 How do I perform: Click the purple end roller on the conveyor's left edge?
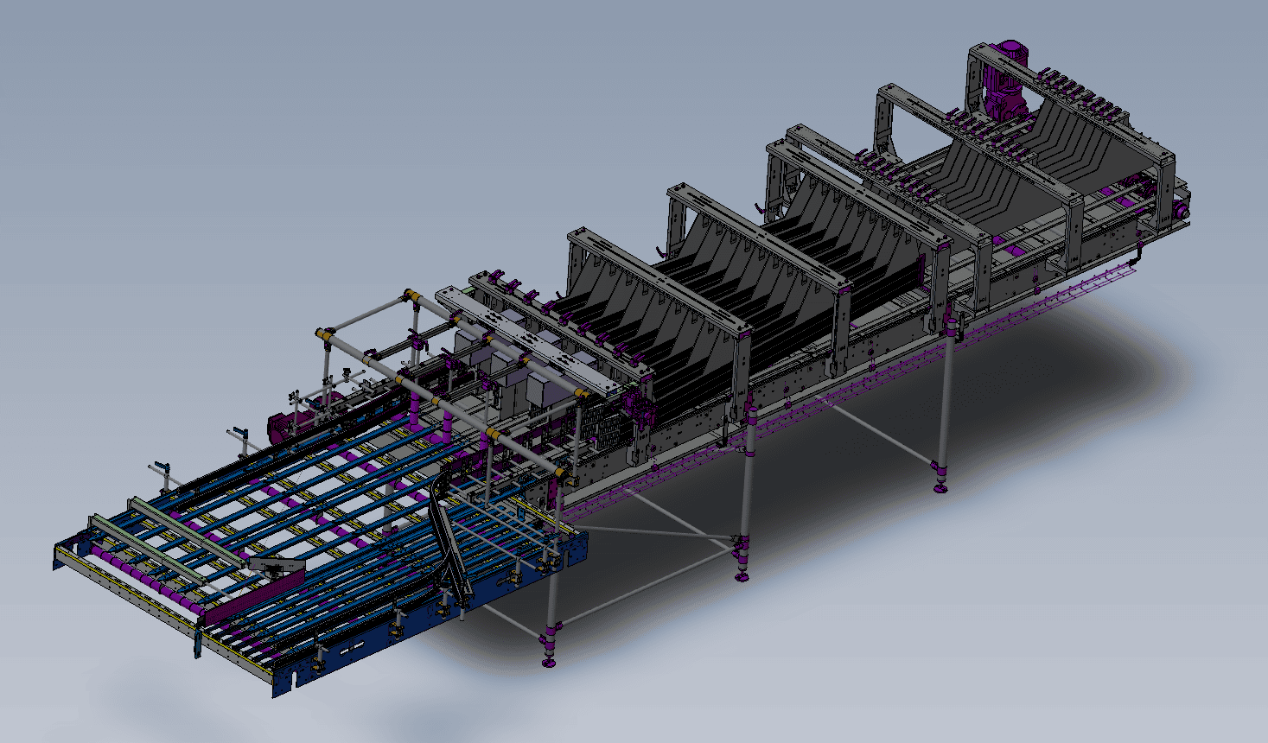click(112, 558)
